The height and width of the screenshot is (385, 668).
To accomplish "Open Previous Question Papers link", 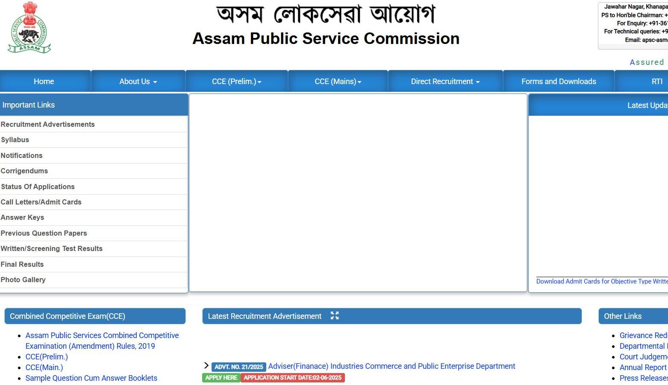I will (44, 233).
